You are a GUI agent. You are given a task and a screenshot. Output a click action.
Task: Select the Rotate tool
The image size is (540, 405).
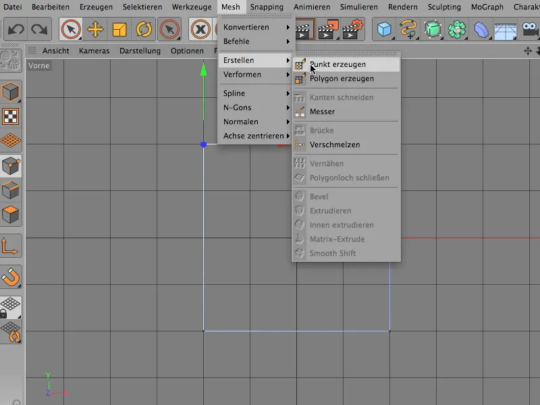[143, 30]
